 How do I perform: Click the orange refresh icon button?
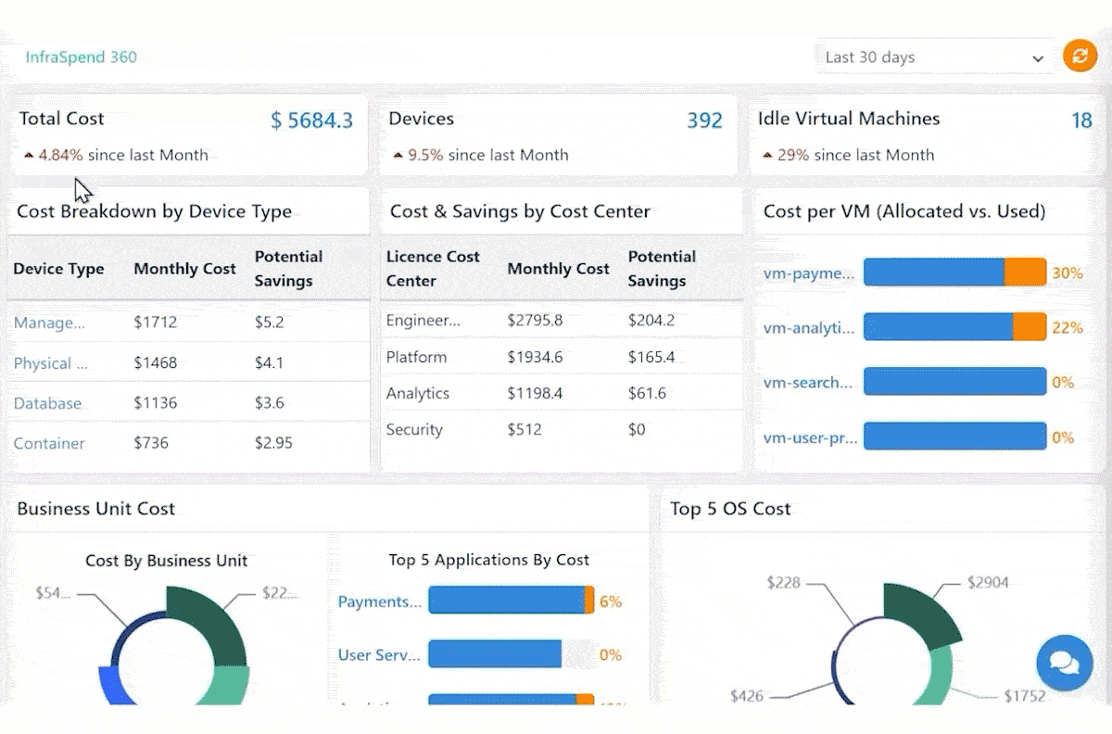(x=1079, y=57)
